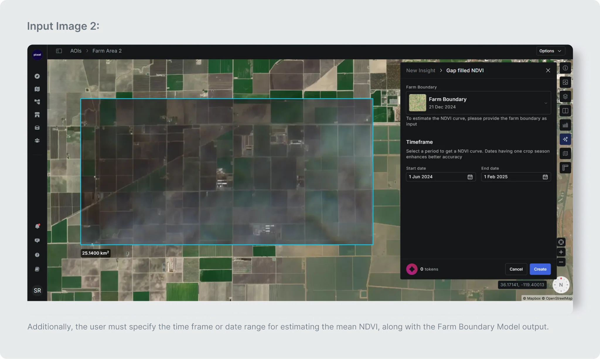Click the Cancel button
Screen dimensions: 600x359
pyautogui.click(x=516, y=269)
